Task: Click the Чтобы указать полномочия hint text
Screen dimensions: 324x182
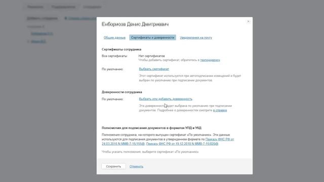Action: click(150, 152)
